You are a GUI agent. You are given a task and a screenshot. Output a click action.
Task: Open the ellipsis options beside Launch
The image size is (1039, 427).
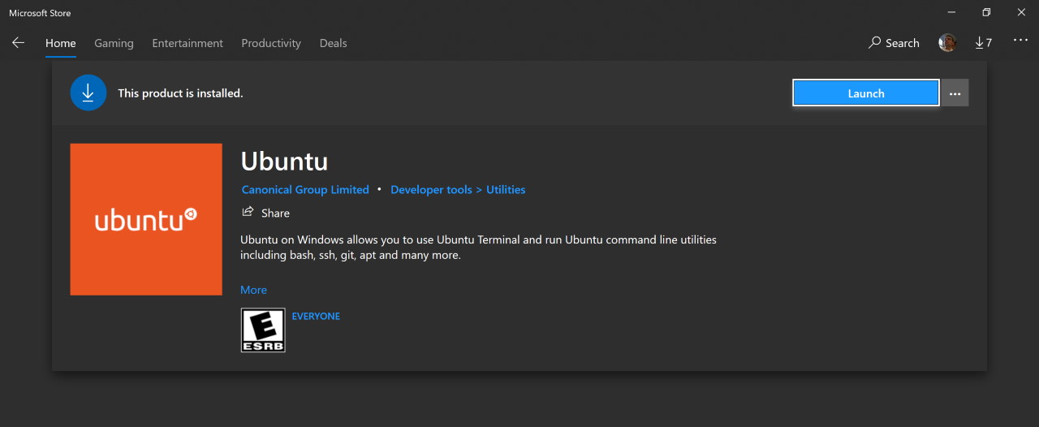[955, 93]
